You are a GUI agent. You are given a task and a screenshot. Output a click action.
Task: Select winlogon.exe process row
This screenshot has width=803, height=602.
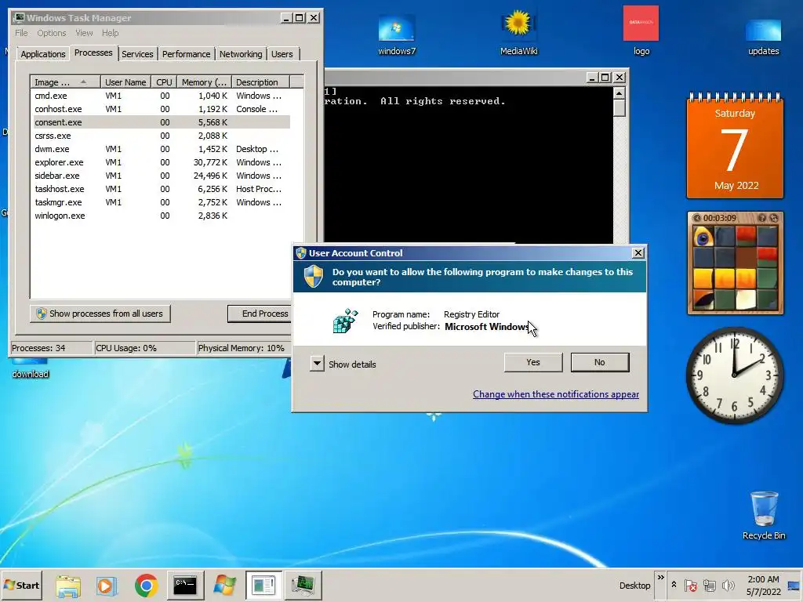click(162, 216)
